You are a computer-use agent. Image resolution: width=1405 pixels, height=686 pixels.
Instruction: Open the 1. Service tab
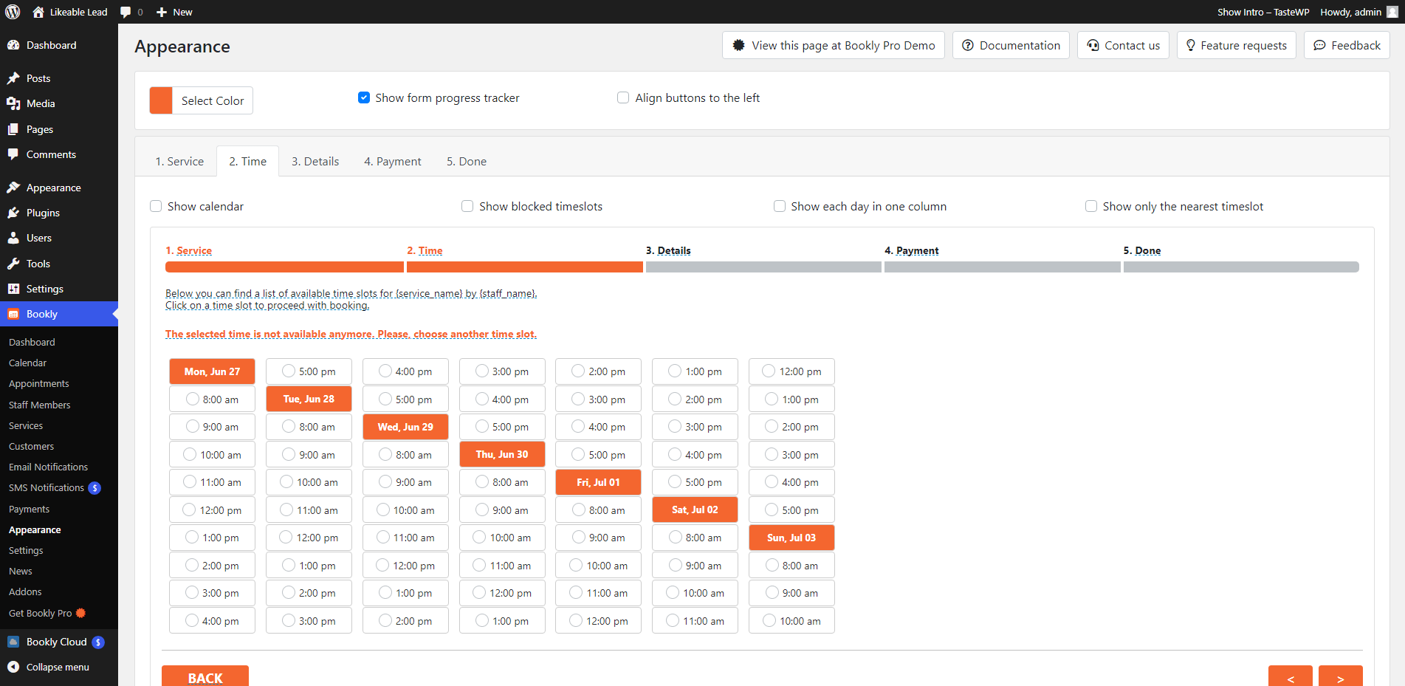(179, 162)
